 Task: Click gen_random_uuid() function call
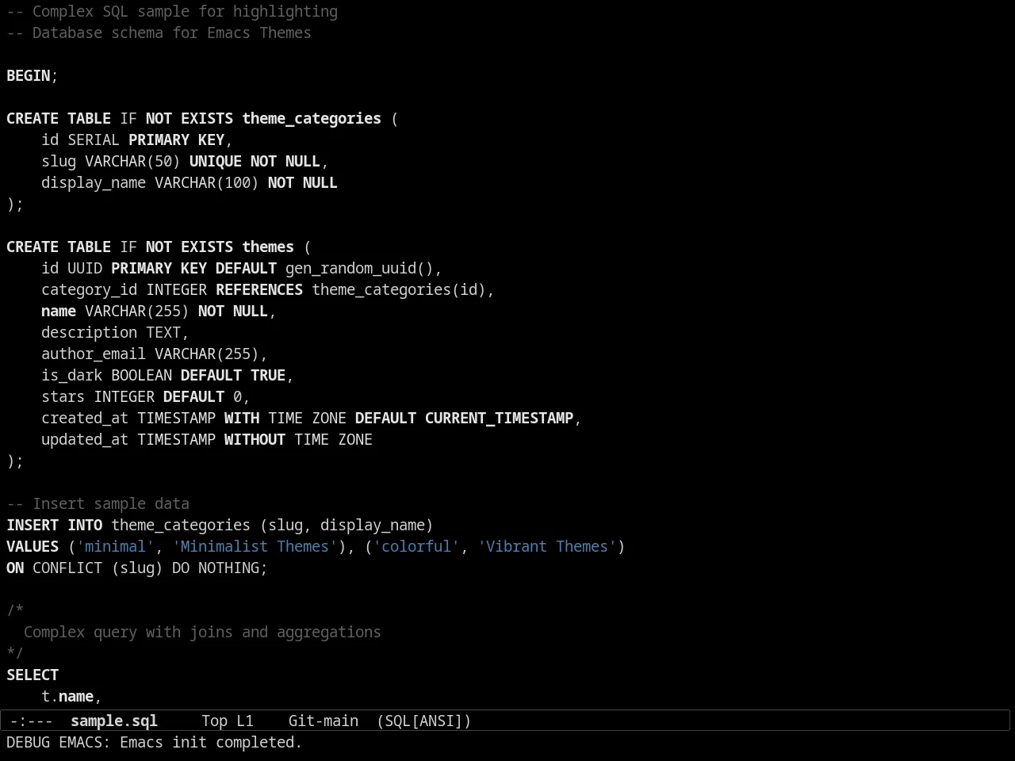[x=359, y=268]
